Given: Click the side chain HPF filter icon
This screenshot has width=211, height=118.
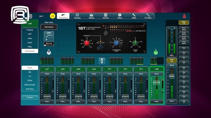Looking at the screenshot, I should pos(49,36).
